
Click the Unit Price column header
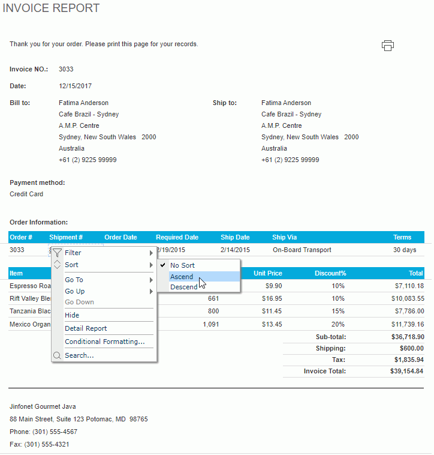268,273
